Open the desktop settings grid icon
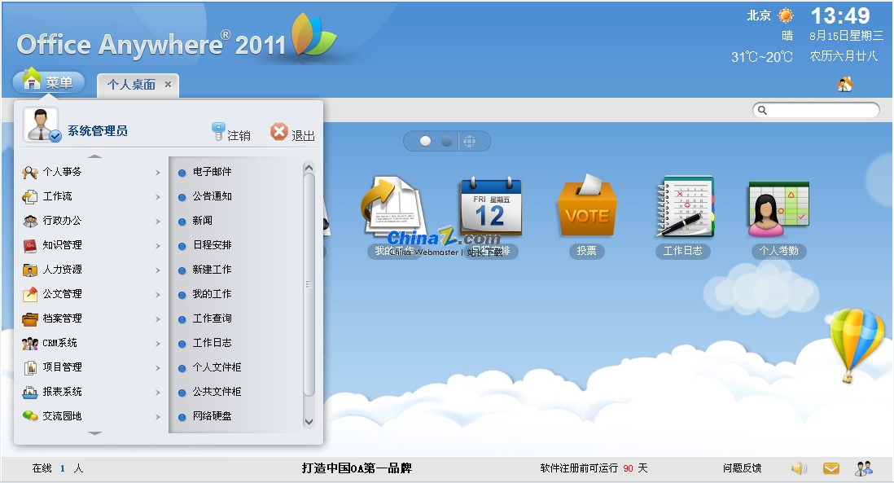The image size is (894, 483). (x=469, y=141)
